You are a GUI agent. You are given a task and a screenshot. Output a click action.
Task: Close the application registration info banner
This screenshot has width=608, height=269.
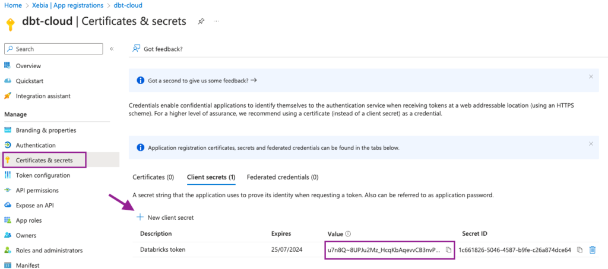(591, 143)
